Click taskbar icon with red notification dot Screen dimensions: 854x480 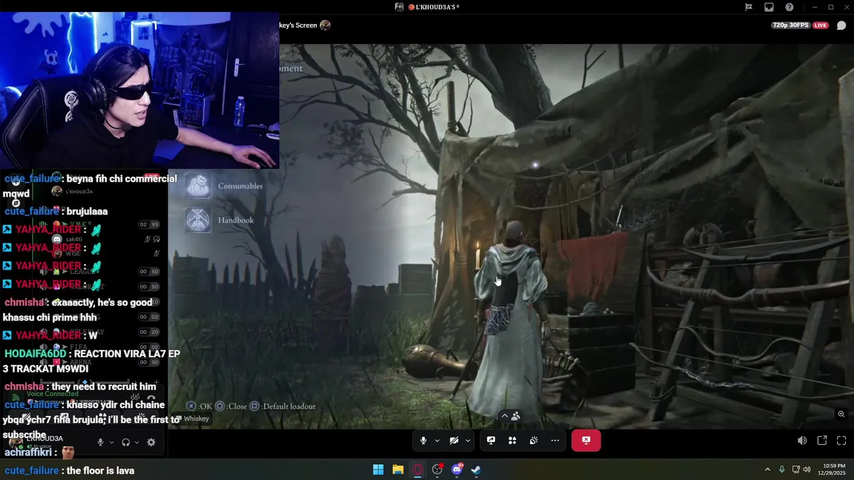437,469
